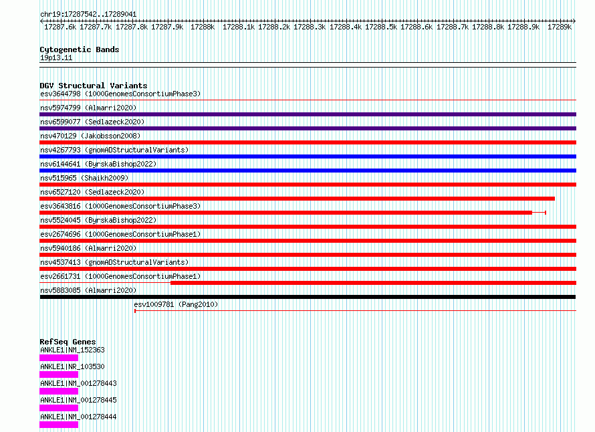The width and height of the screenshot is (595, 432).
Task: Click the ANKLE1|NM_001278444 gene label
Action: pos(78,417)
